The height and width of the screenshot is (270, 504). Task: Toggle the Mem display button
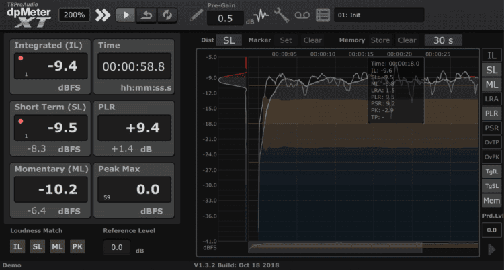pos(492,201)
